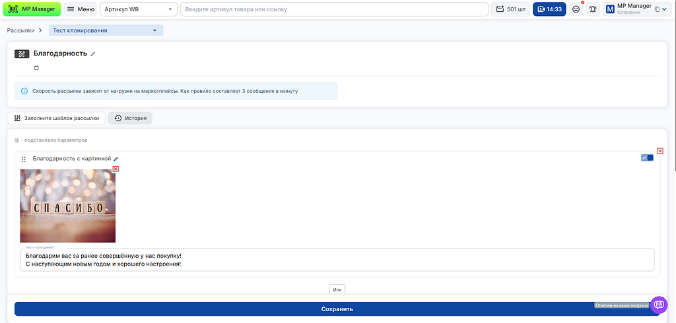Screen dimensions: 676x323
Task: Click the Сохранить button
Action: click(x=337, y=308)
